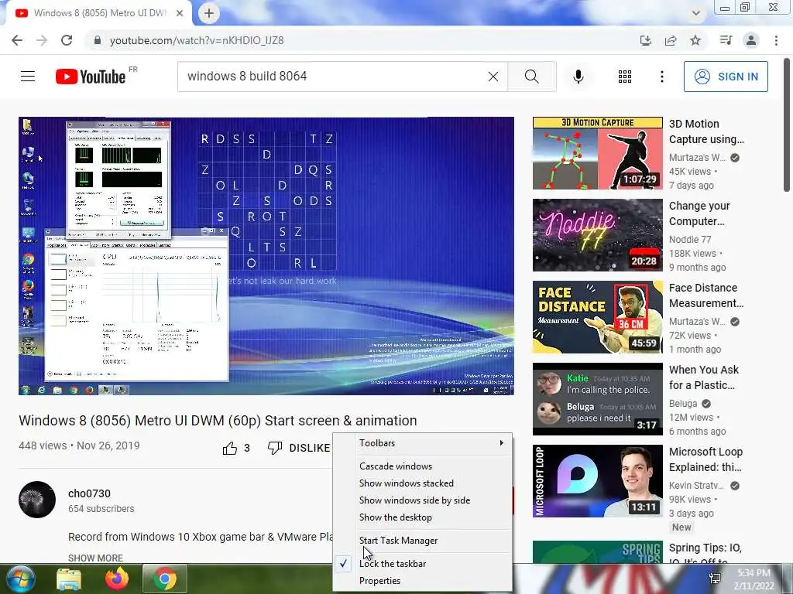Viewport: 793px width, 594px height.
Task: Open Change your Computer video title
Action: tap(699, 213)
